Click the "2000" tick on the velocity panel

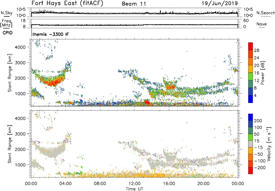20,149
